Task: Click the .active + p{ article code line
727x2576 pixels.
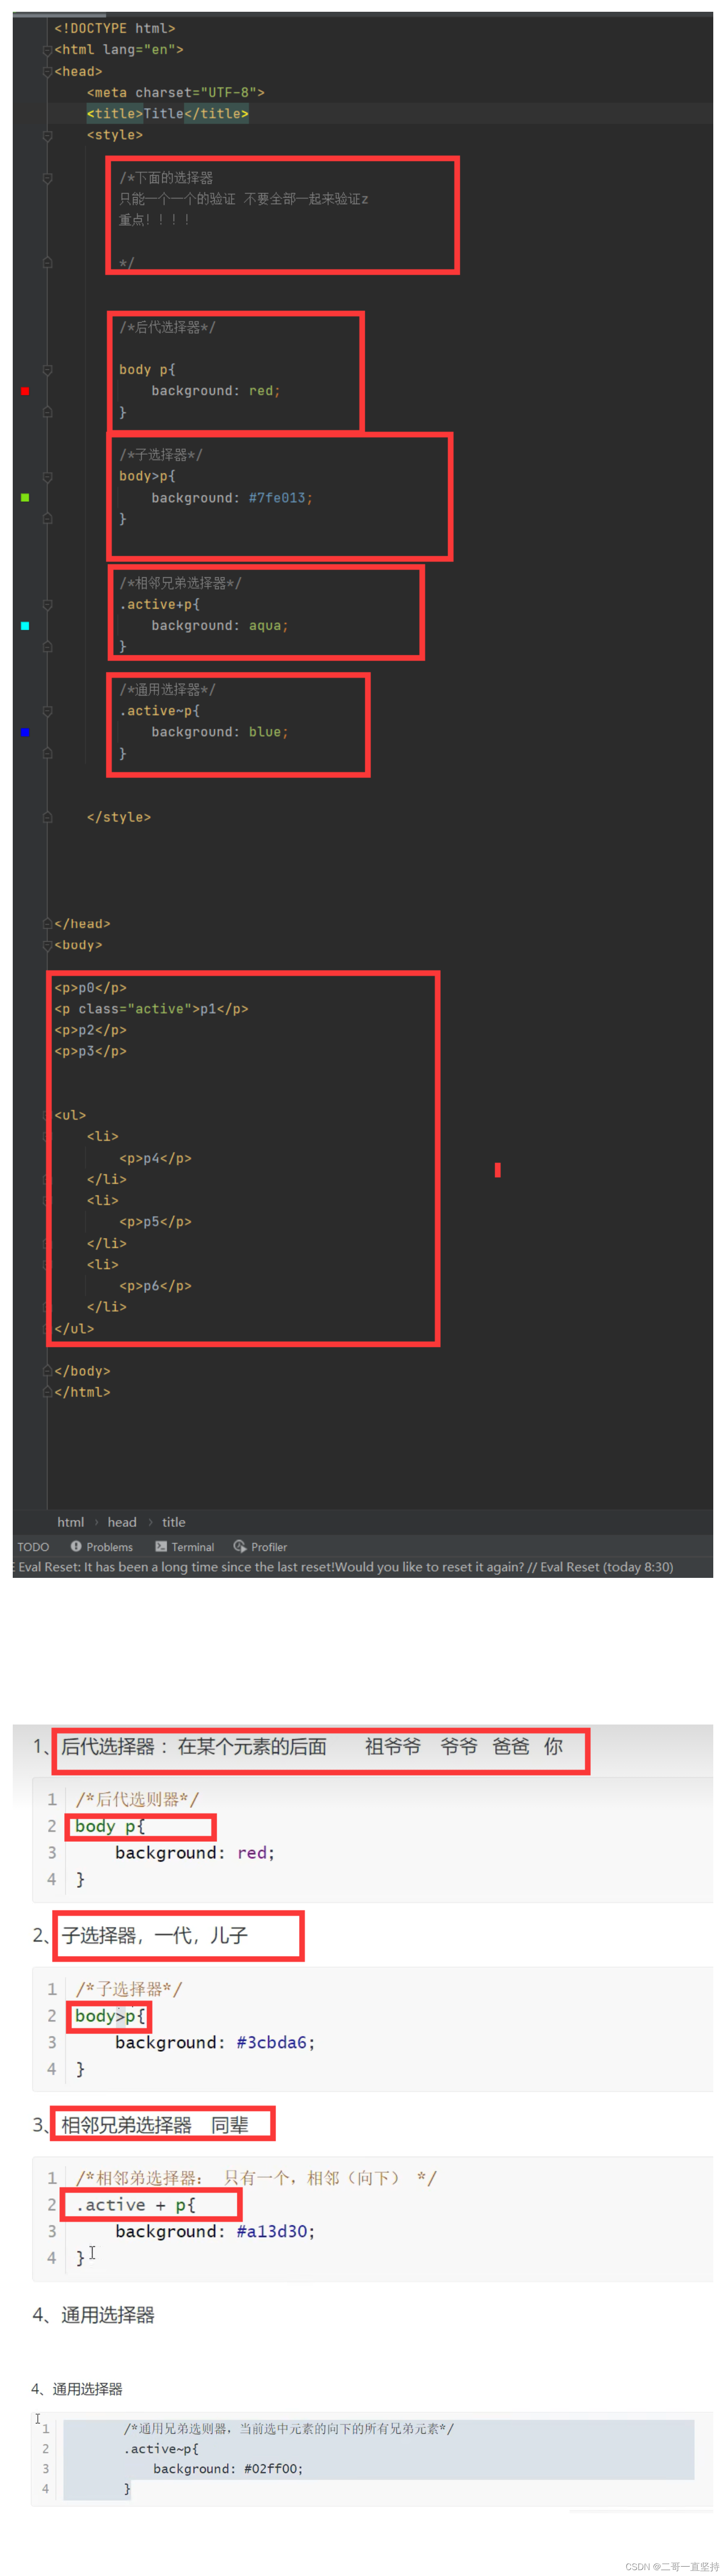Action: pos(135,2205)
